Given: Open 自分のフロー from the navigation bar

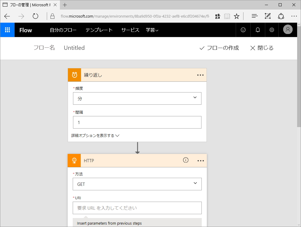Looking at the screenshot, I should 63,30.
